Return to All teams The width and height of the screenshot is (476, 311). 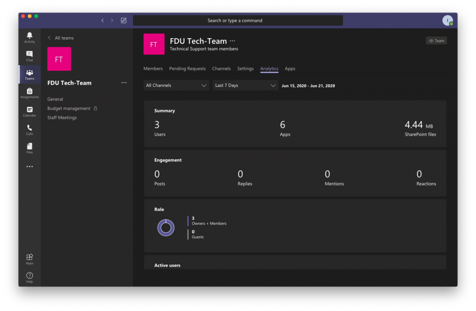(61, 38)
